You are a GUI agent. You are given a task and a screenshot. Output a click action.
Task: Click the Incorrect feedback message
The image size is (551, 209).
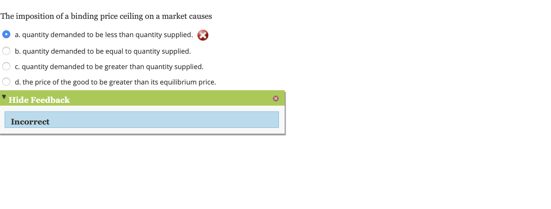point(30,122)
